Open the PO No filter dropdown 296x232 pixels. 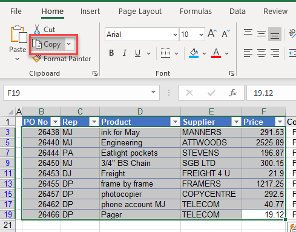point(55,122)
